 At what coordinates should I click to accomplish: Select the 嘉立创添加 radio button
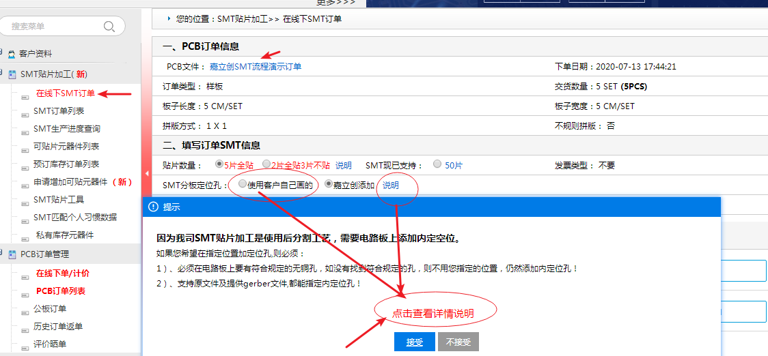pyautogui.click(x=328, y=184)
